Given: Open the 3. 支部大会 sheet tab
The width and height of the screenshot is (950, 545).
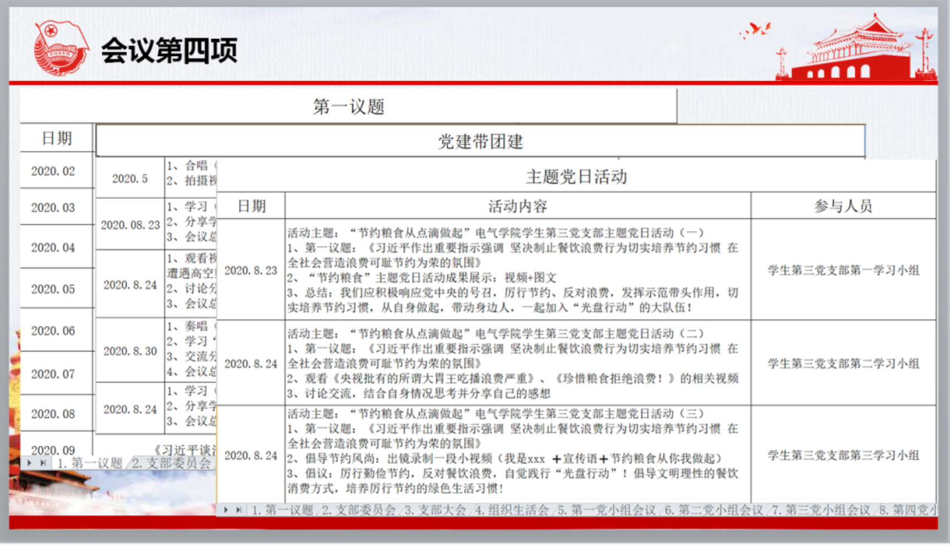Looking at the screenshot, I should (x=435, y=510).
